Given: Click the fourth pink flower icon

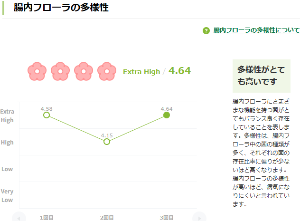Looking at the screenshot, I should click(x=107, y=72).
